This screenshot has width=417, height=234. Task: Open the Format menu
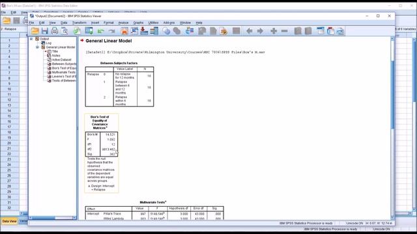pos(109,23)
